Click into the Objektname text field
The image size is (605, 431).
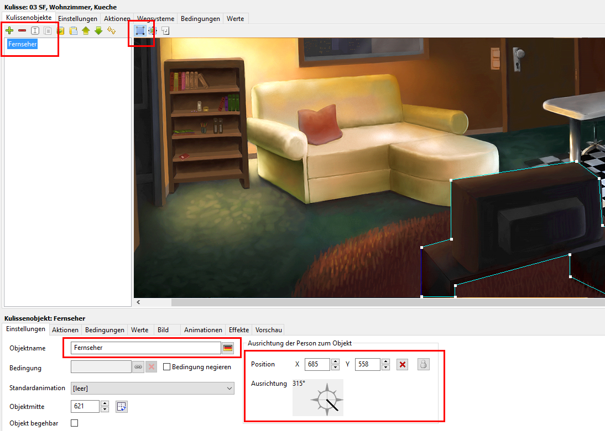146,348
